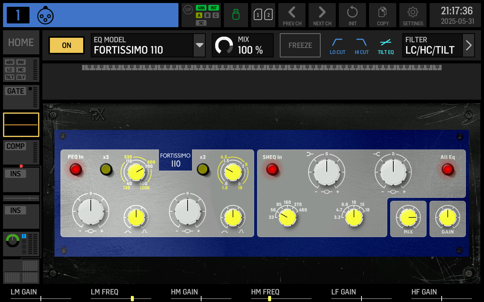Adjust the HM FREQ slider at the bottom
Screen dimensions: 484x302
point(269,298)
